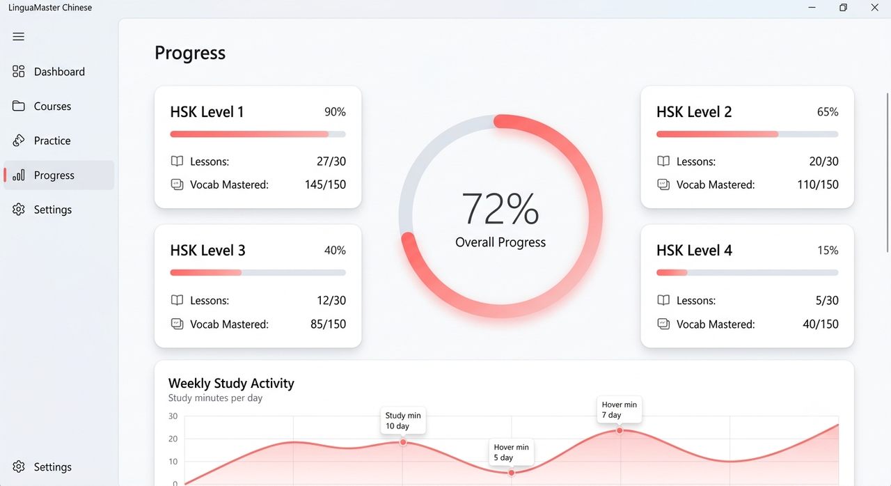The height and width of the screenshot is (486, 891).
Task: Click the bottom Settings gear icon
Action: [x=19, y=467]
